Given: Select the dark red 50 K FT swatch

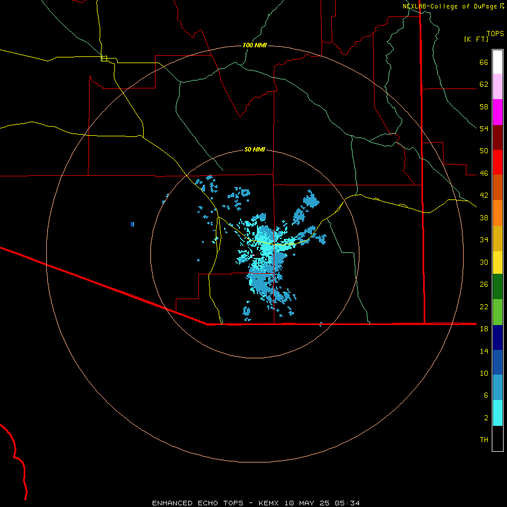Looking at the screenshot, I should [497, 137].
